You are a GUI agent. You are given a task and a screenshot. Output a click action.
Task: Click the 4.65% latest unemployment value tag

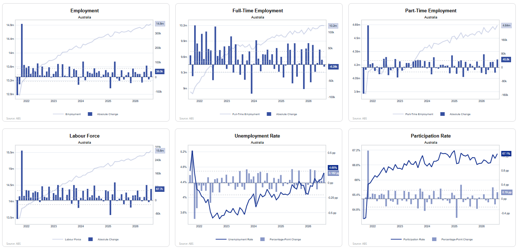tap(333, 168)
